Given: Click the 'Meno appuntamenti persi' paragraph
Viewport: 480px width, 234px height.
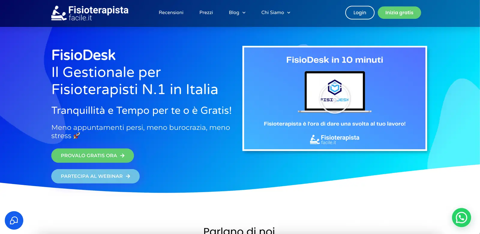Looking at the screenshot, I should pos(141,132).
